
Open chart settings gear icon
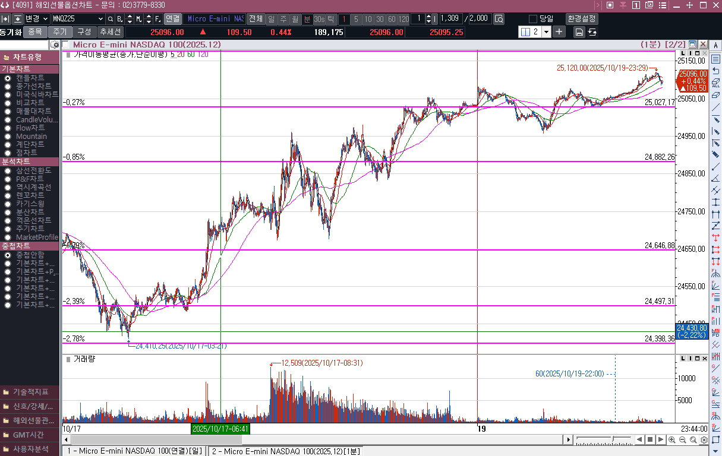[704, 440]
